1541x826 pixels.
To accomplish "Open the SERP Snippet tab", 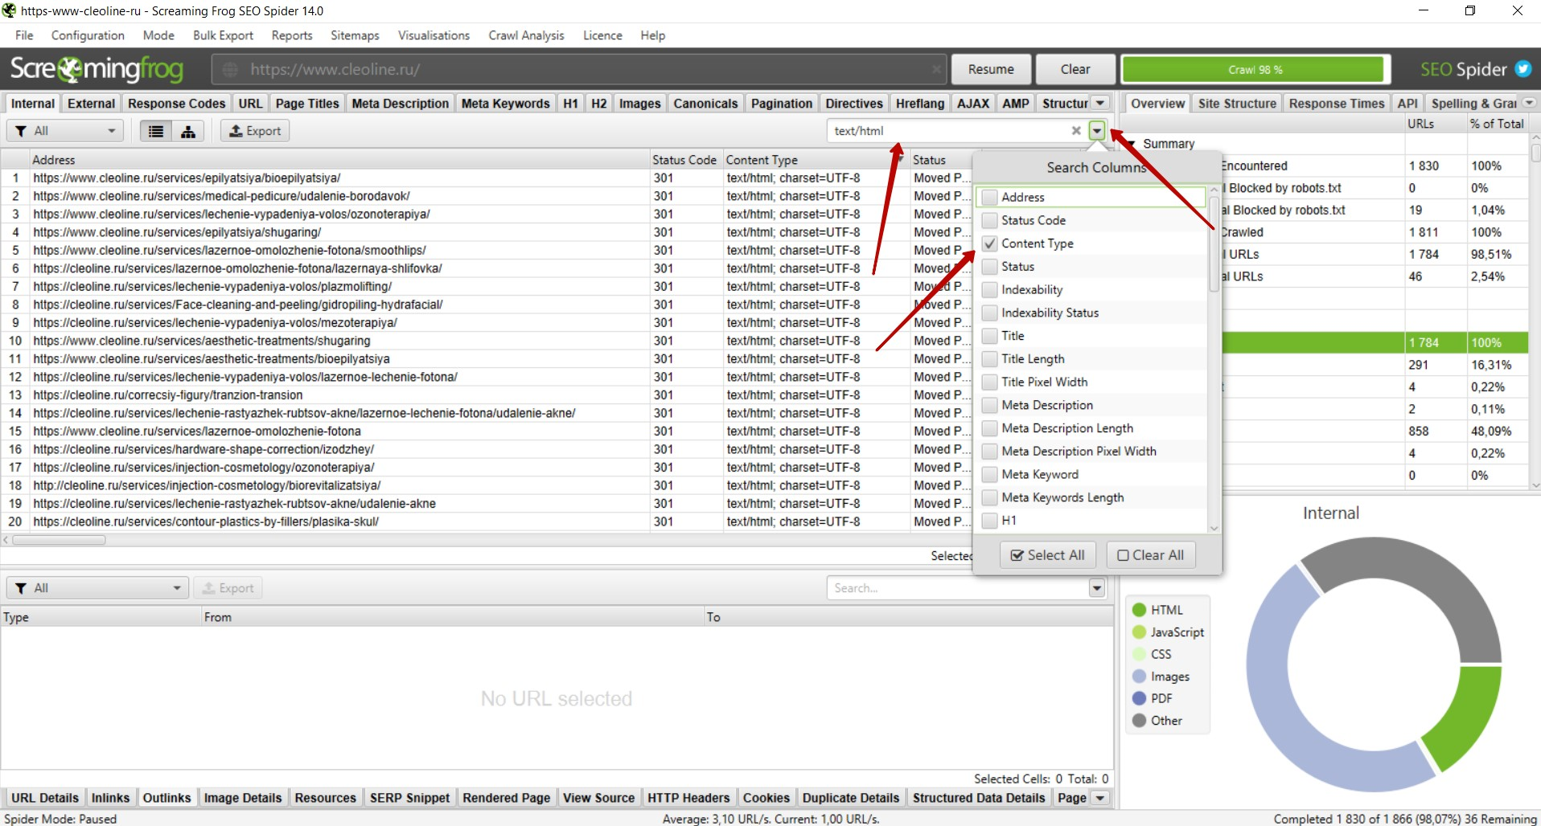I will pyautogui.click(x=409, y=798).
